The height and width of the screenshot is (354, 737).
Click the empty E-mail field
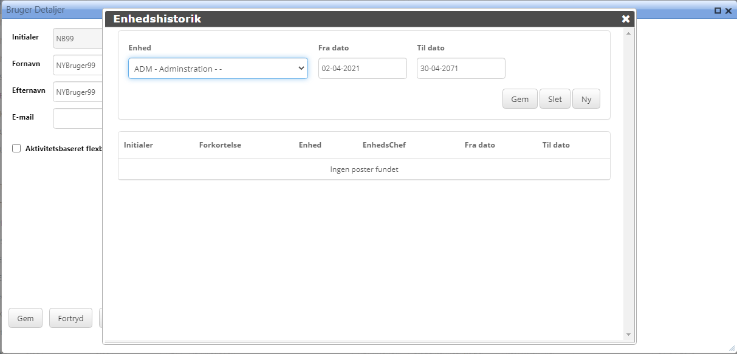[x=77, y=118]
